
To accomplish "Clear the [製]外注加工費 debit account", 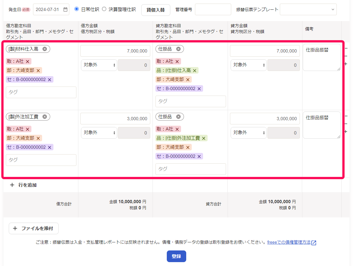I will pos(45,117).
